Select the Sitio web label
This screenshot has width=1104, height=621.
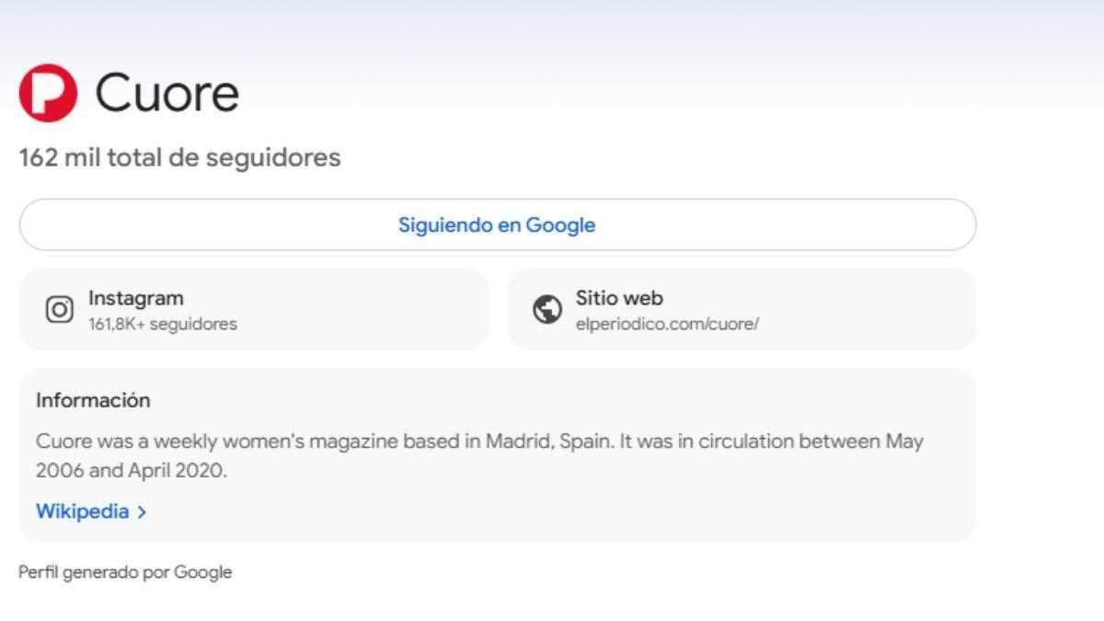pyautogui.click(x=619, y=298)
